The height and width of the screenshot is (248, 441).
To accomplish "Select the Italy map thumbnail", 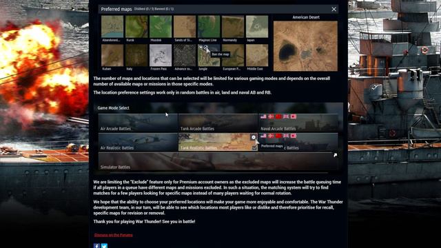I will (136, 55).
